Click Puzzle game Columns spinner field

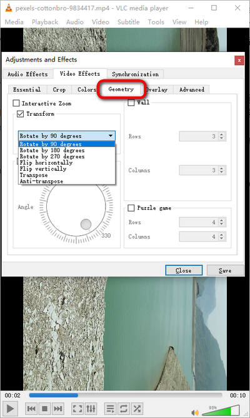click(202, 237)
